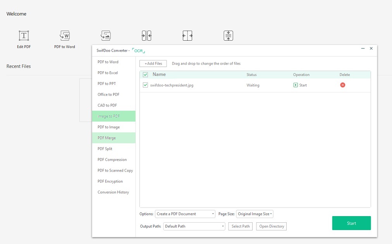Close the SwifDoo Converter dialog
The image size is (392, 244).
(371, 48)
